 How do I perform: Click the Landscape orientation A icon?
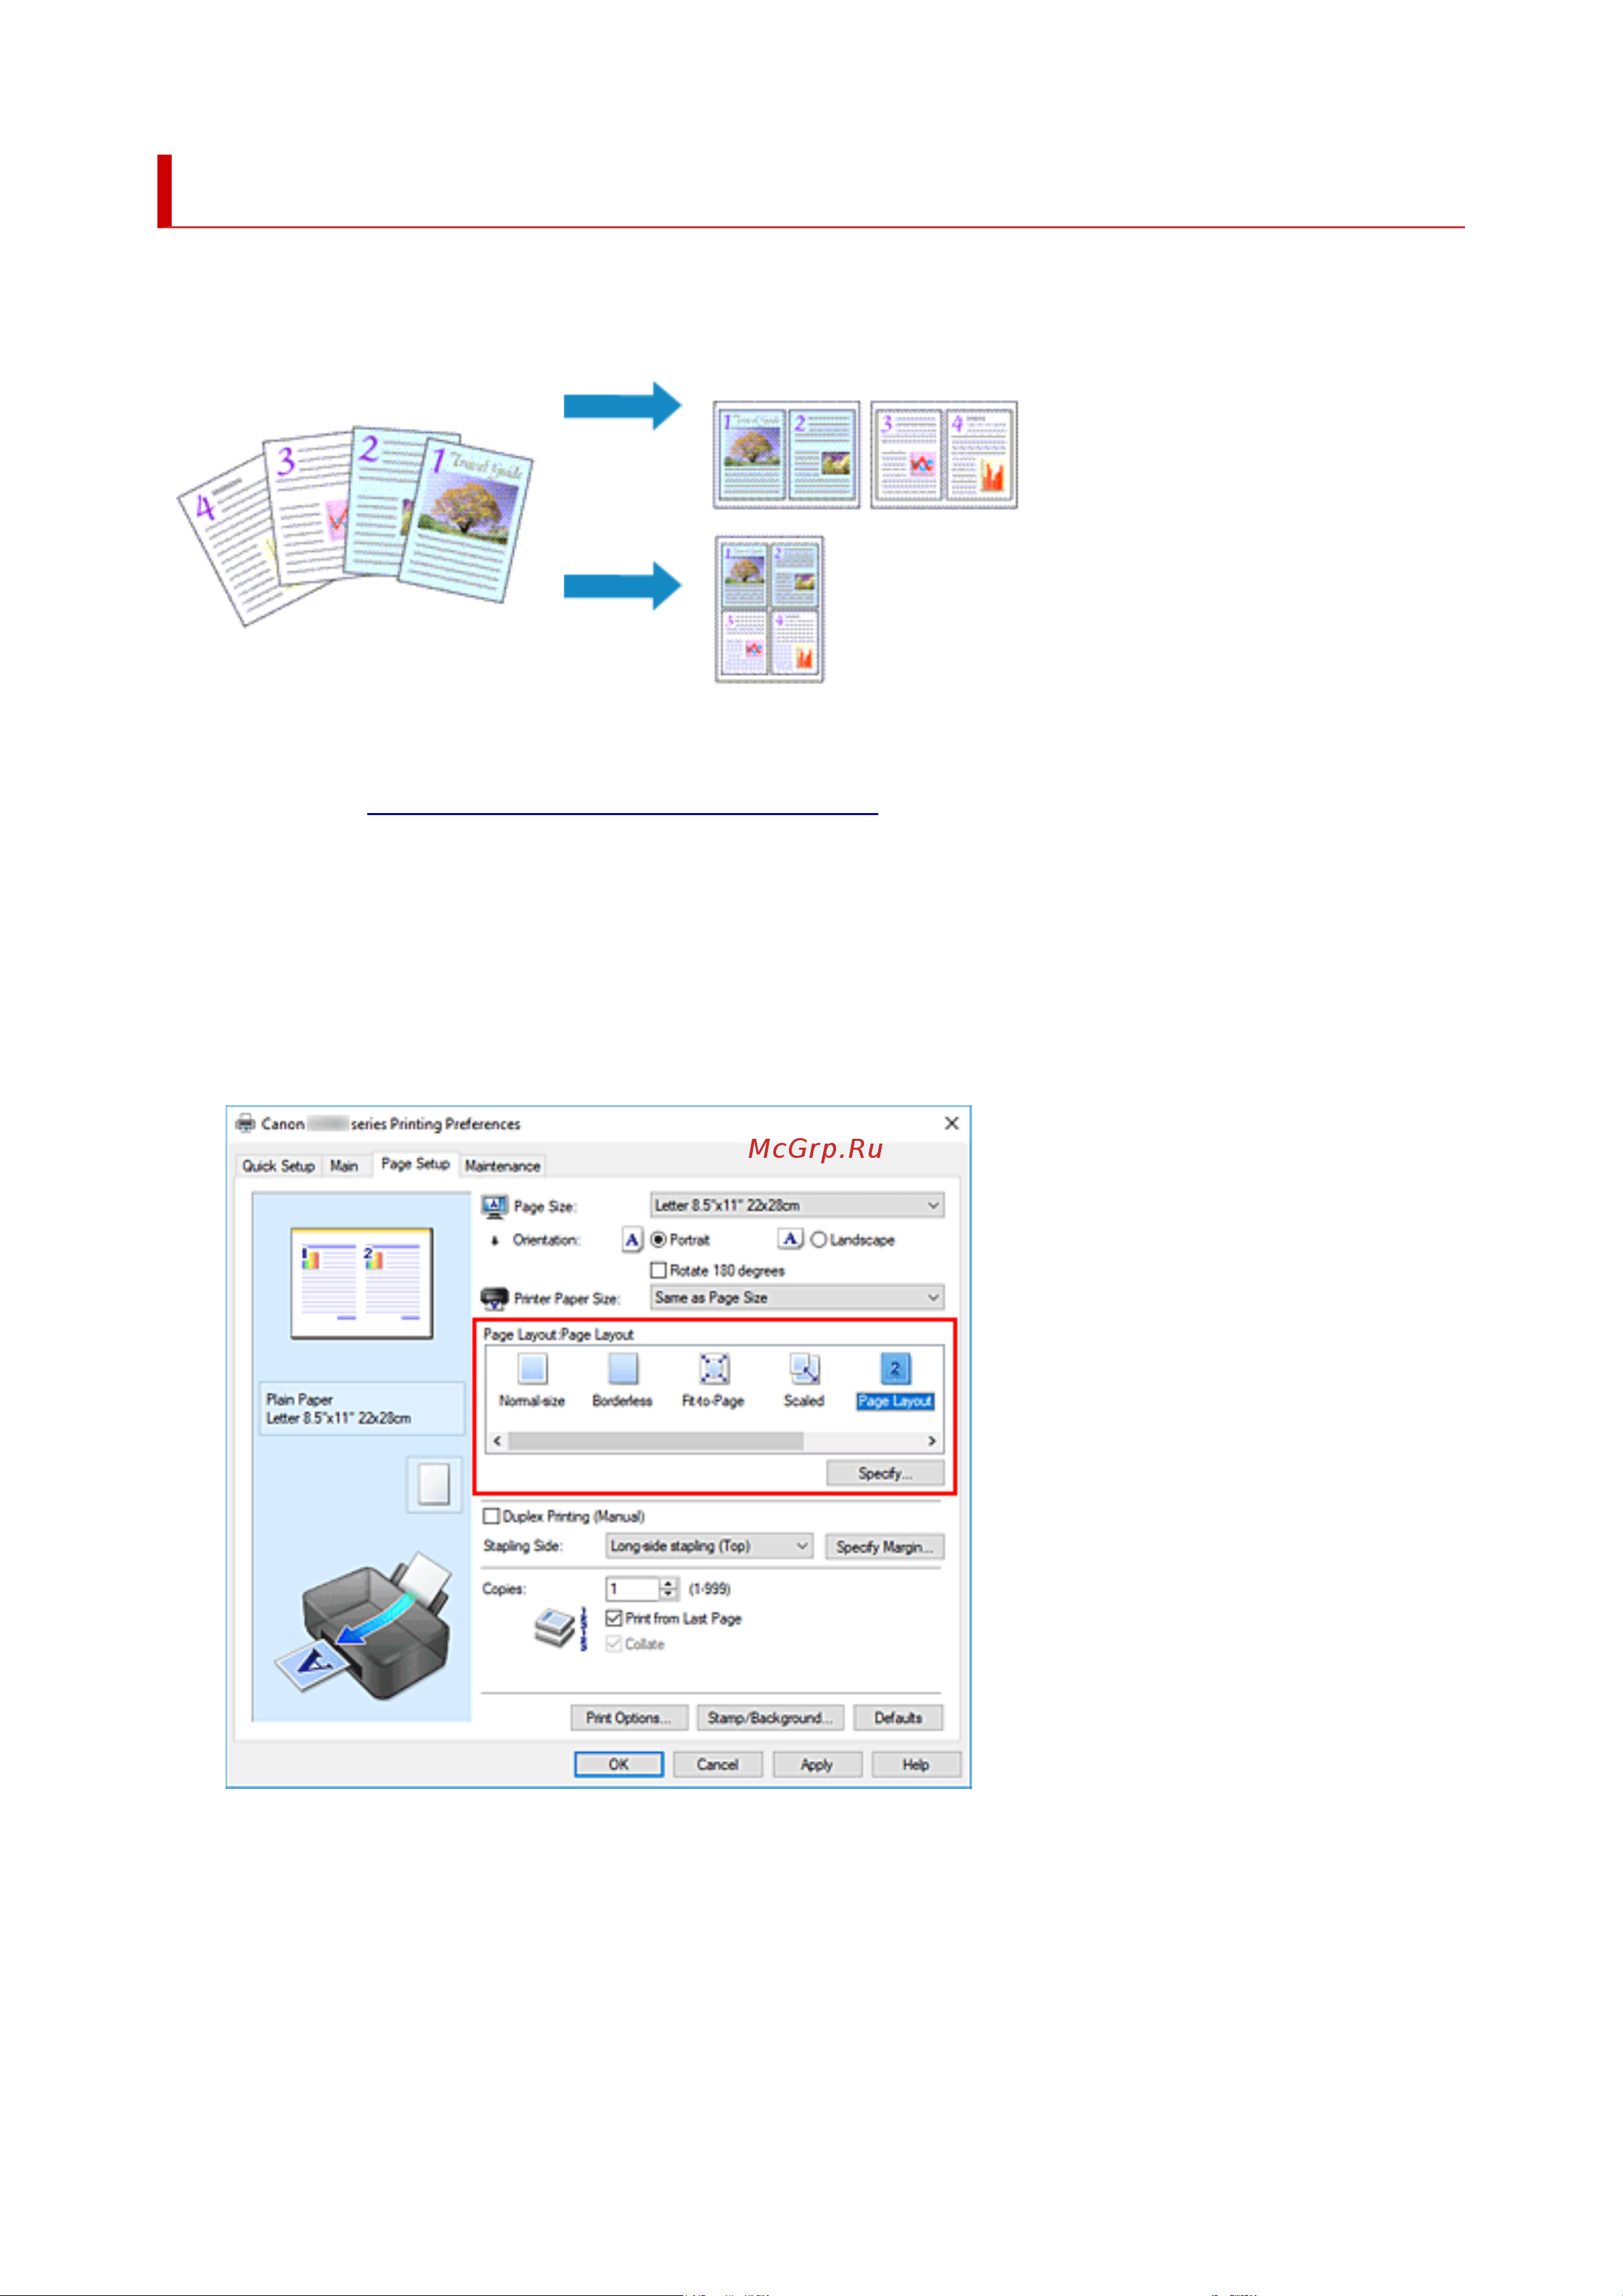pyautogui.click(x=790, y=1240)
